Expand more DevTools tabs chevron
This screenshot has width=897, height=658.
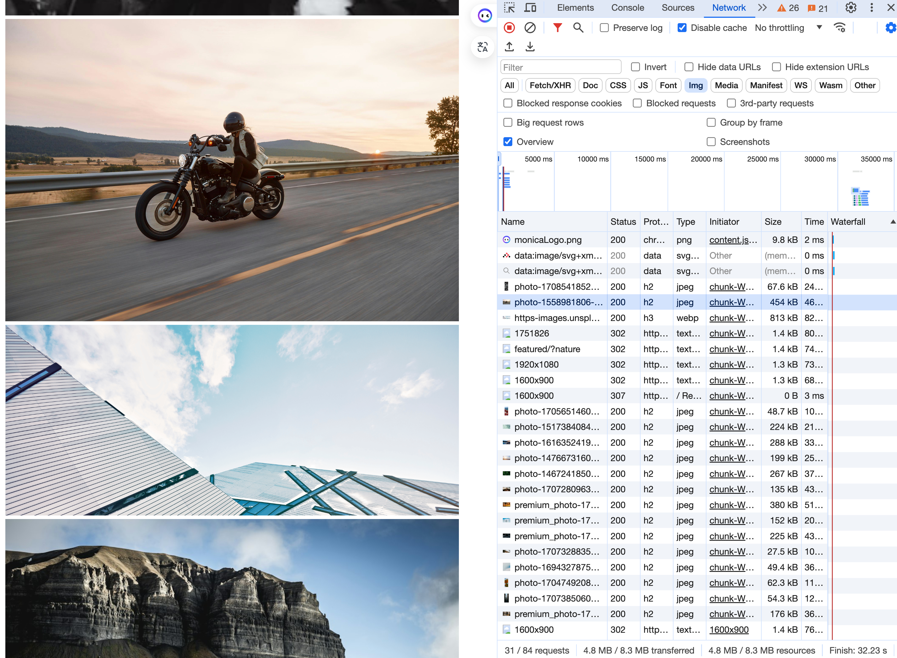(x=762, y=7)
